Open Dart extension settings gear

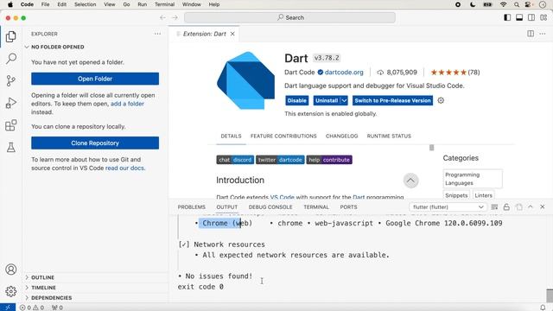pyautogui.click(x=441, y=100)
